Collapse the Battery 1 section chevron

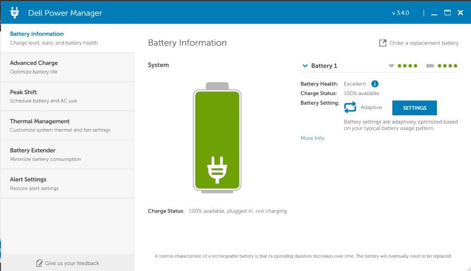tap(304, 66)
